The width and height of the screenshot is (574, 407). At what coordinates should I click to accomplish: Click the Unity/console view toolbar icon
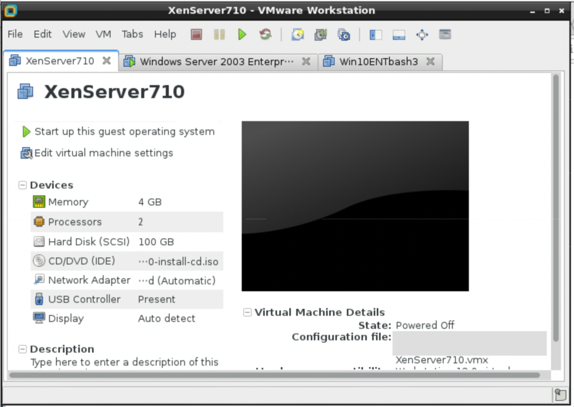[x=445, y=35]
